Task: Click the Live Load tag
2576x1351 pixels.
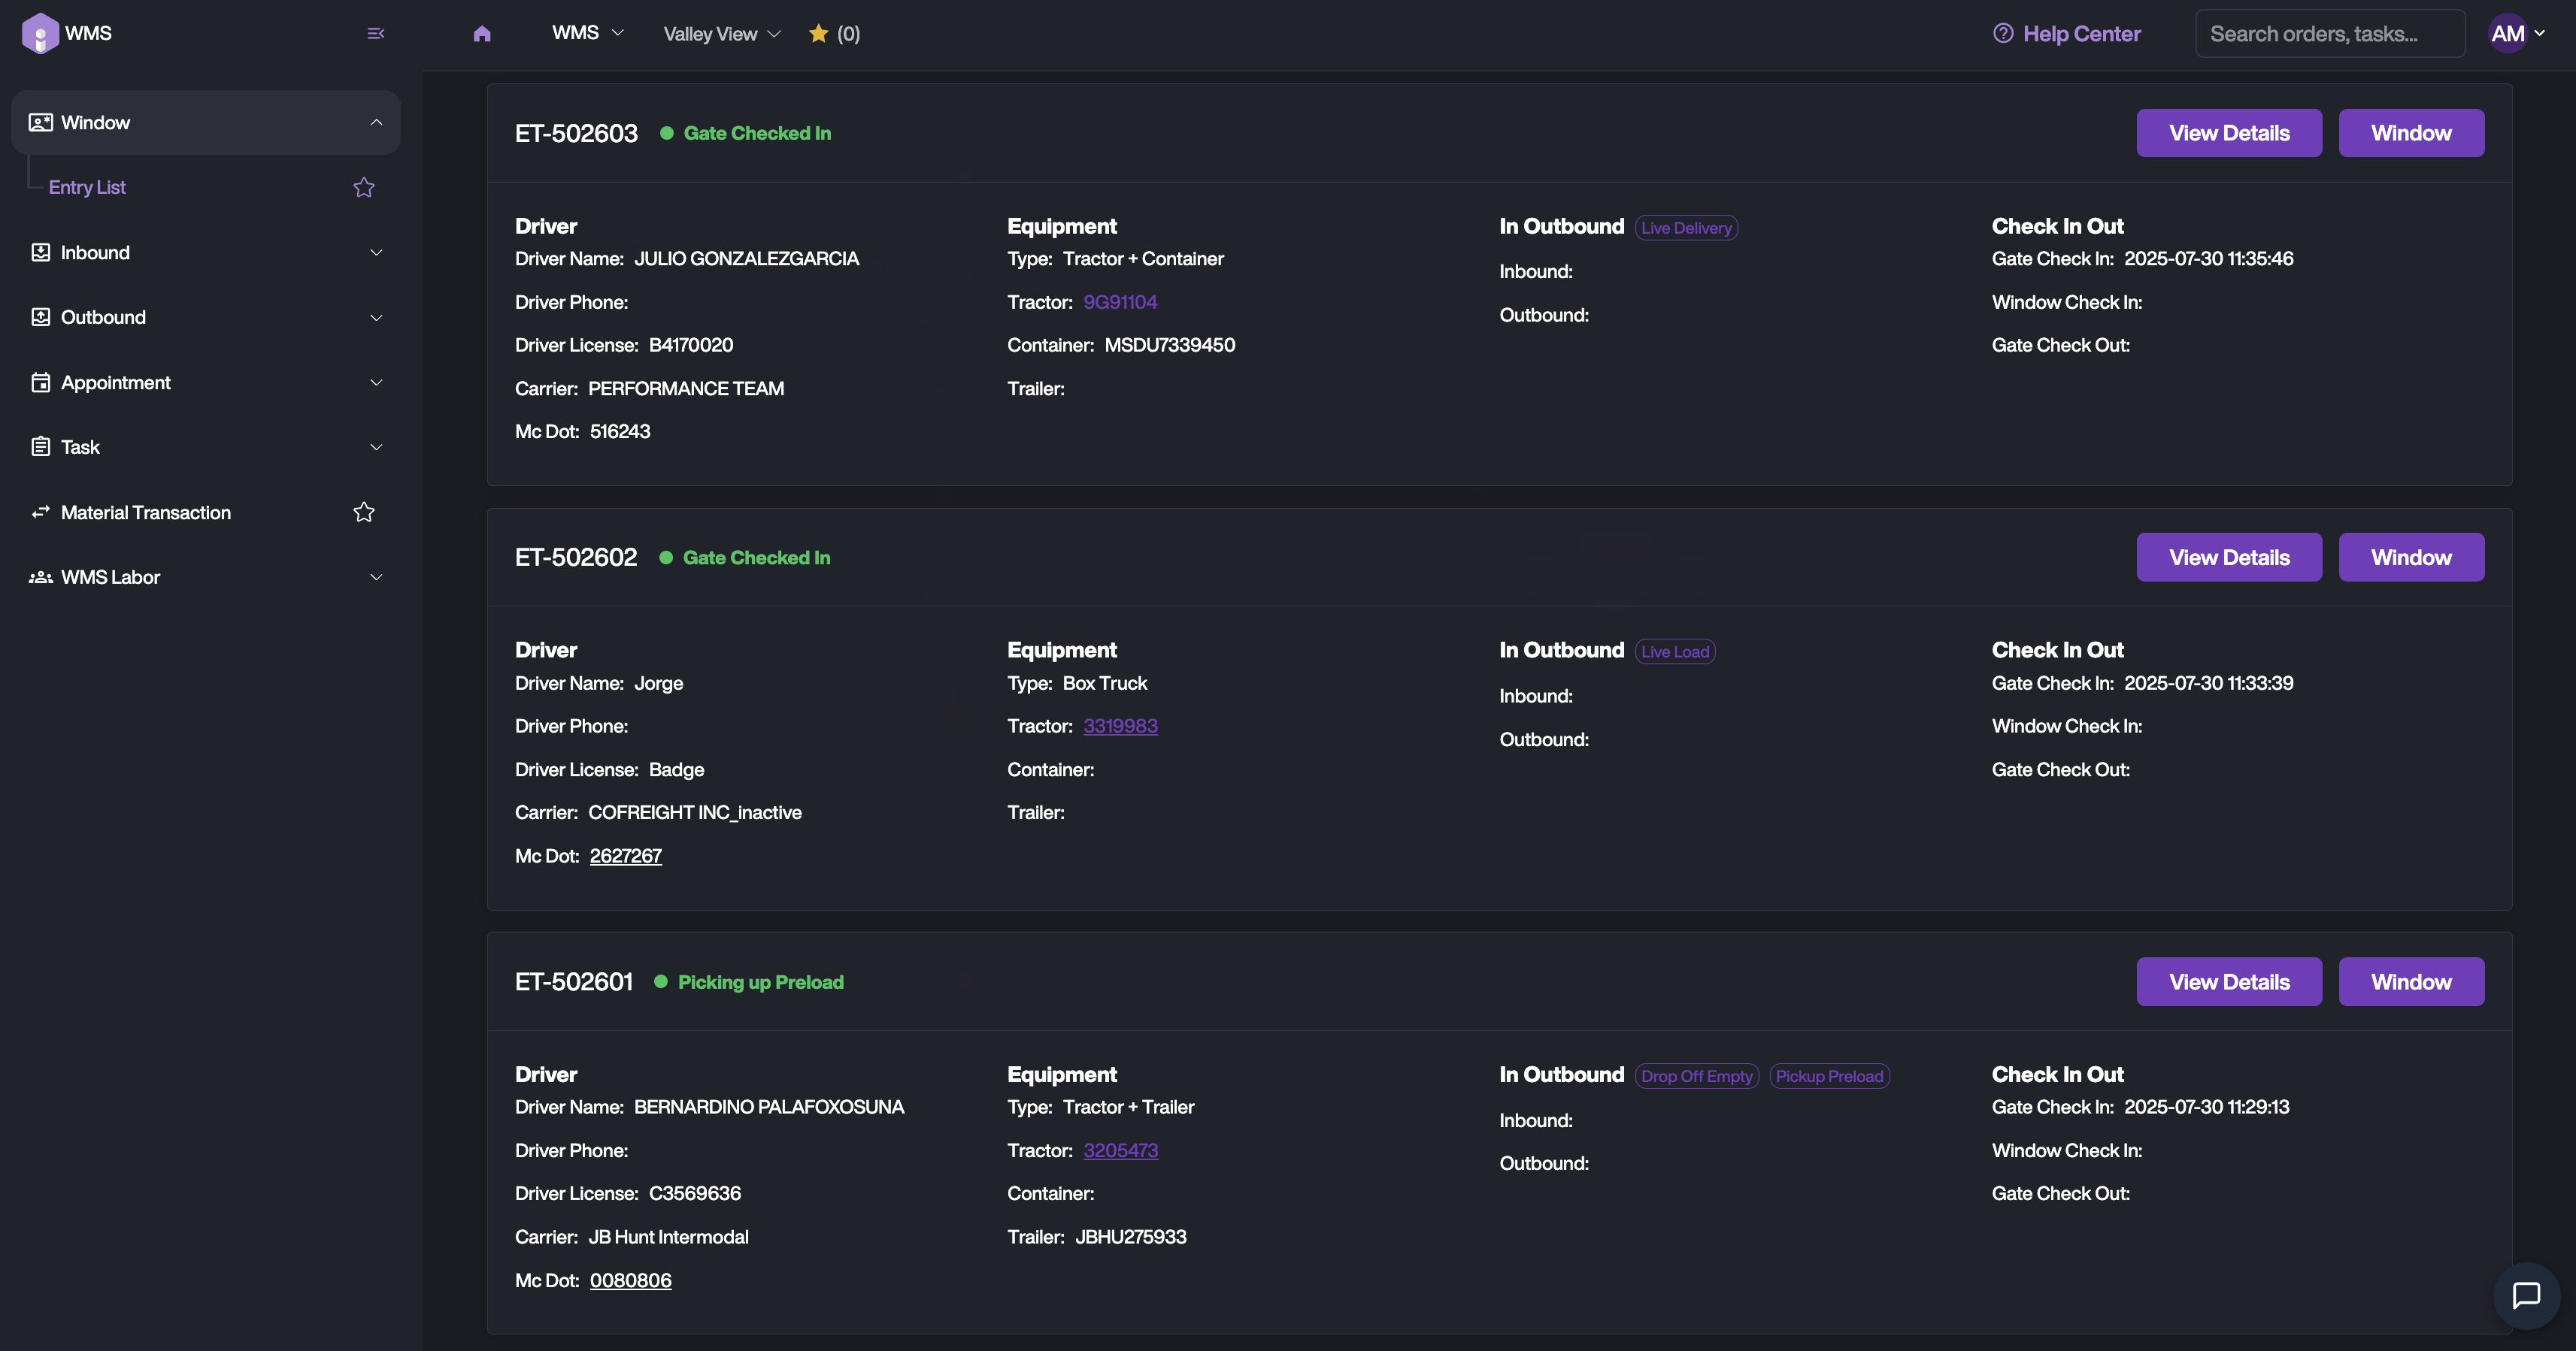Action: [1675, 651]
